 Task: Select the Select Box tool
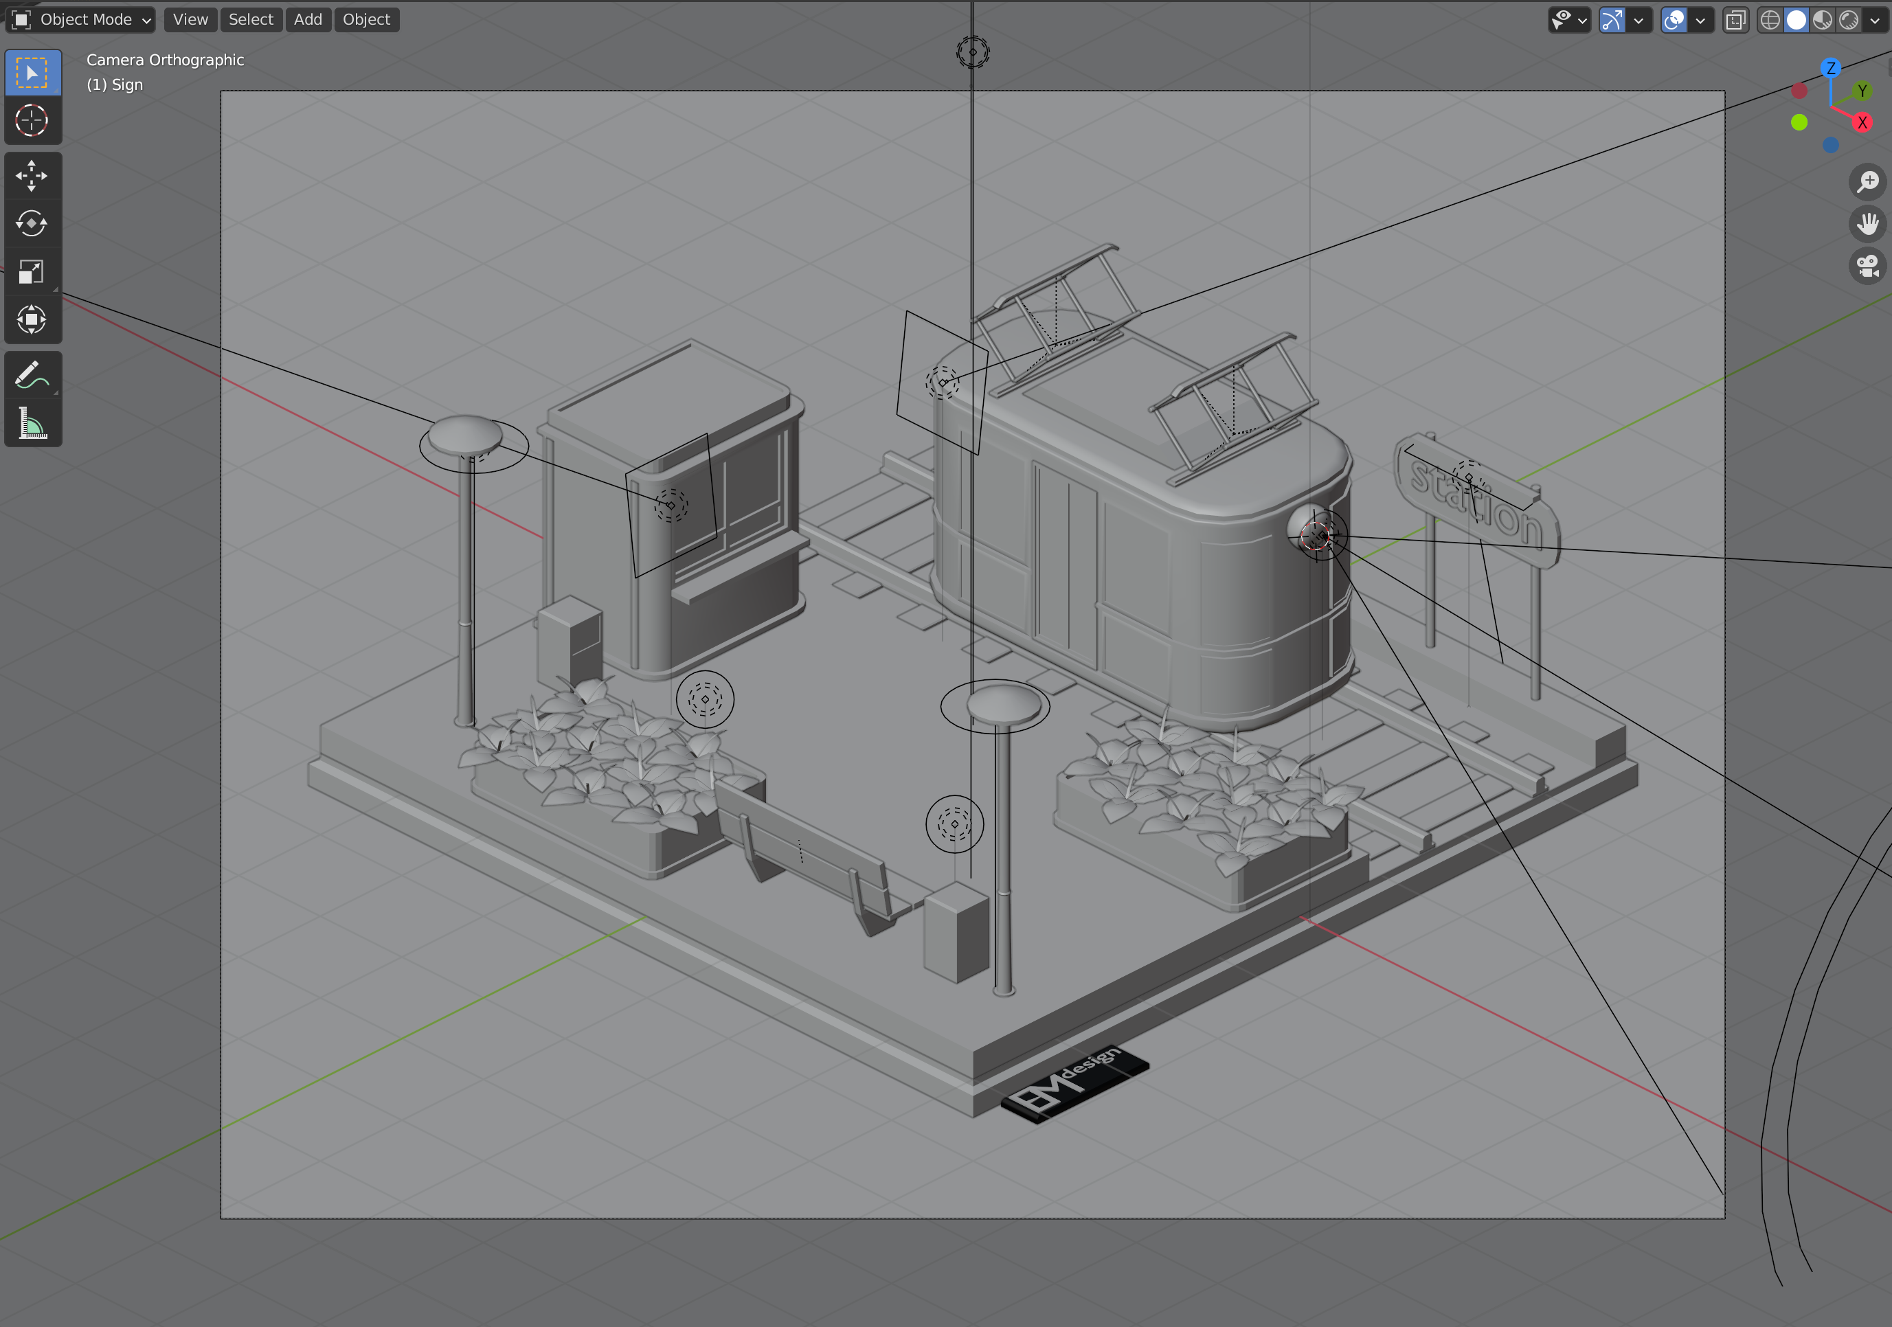point(32,73)
